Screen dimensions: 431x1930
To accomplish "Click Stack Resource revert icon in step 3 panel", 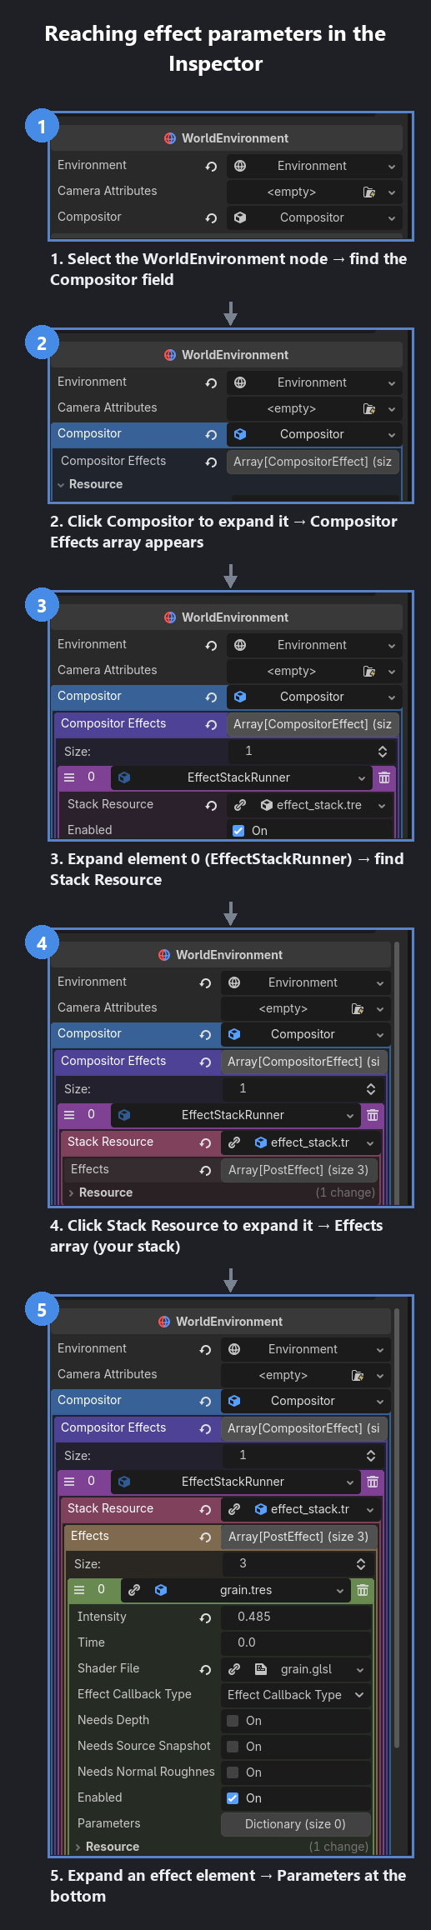I will coord(211,805).
